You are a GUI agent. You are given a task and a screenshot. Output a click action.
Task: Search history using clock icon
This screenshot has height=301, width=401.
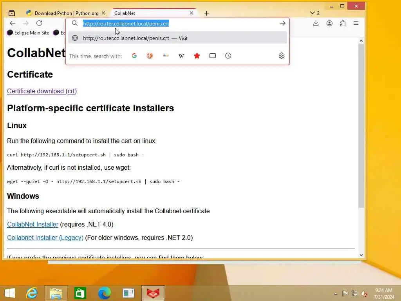tap(228, 56)
